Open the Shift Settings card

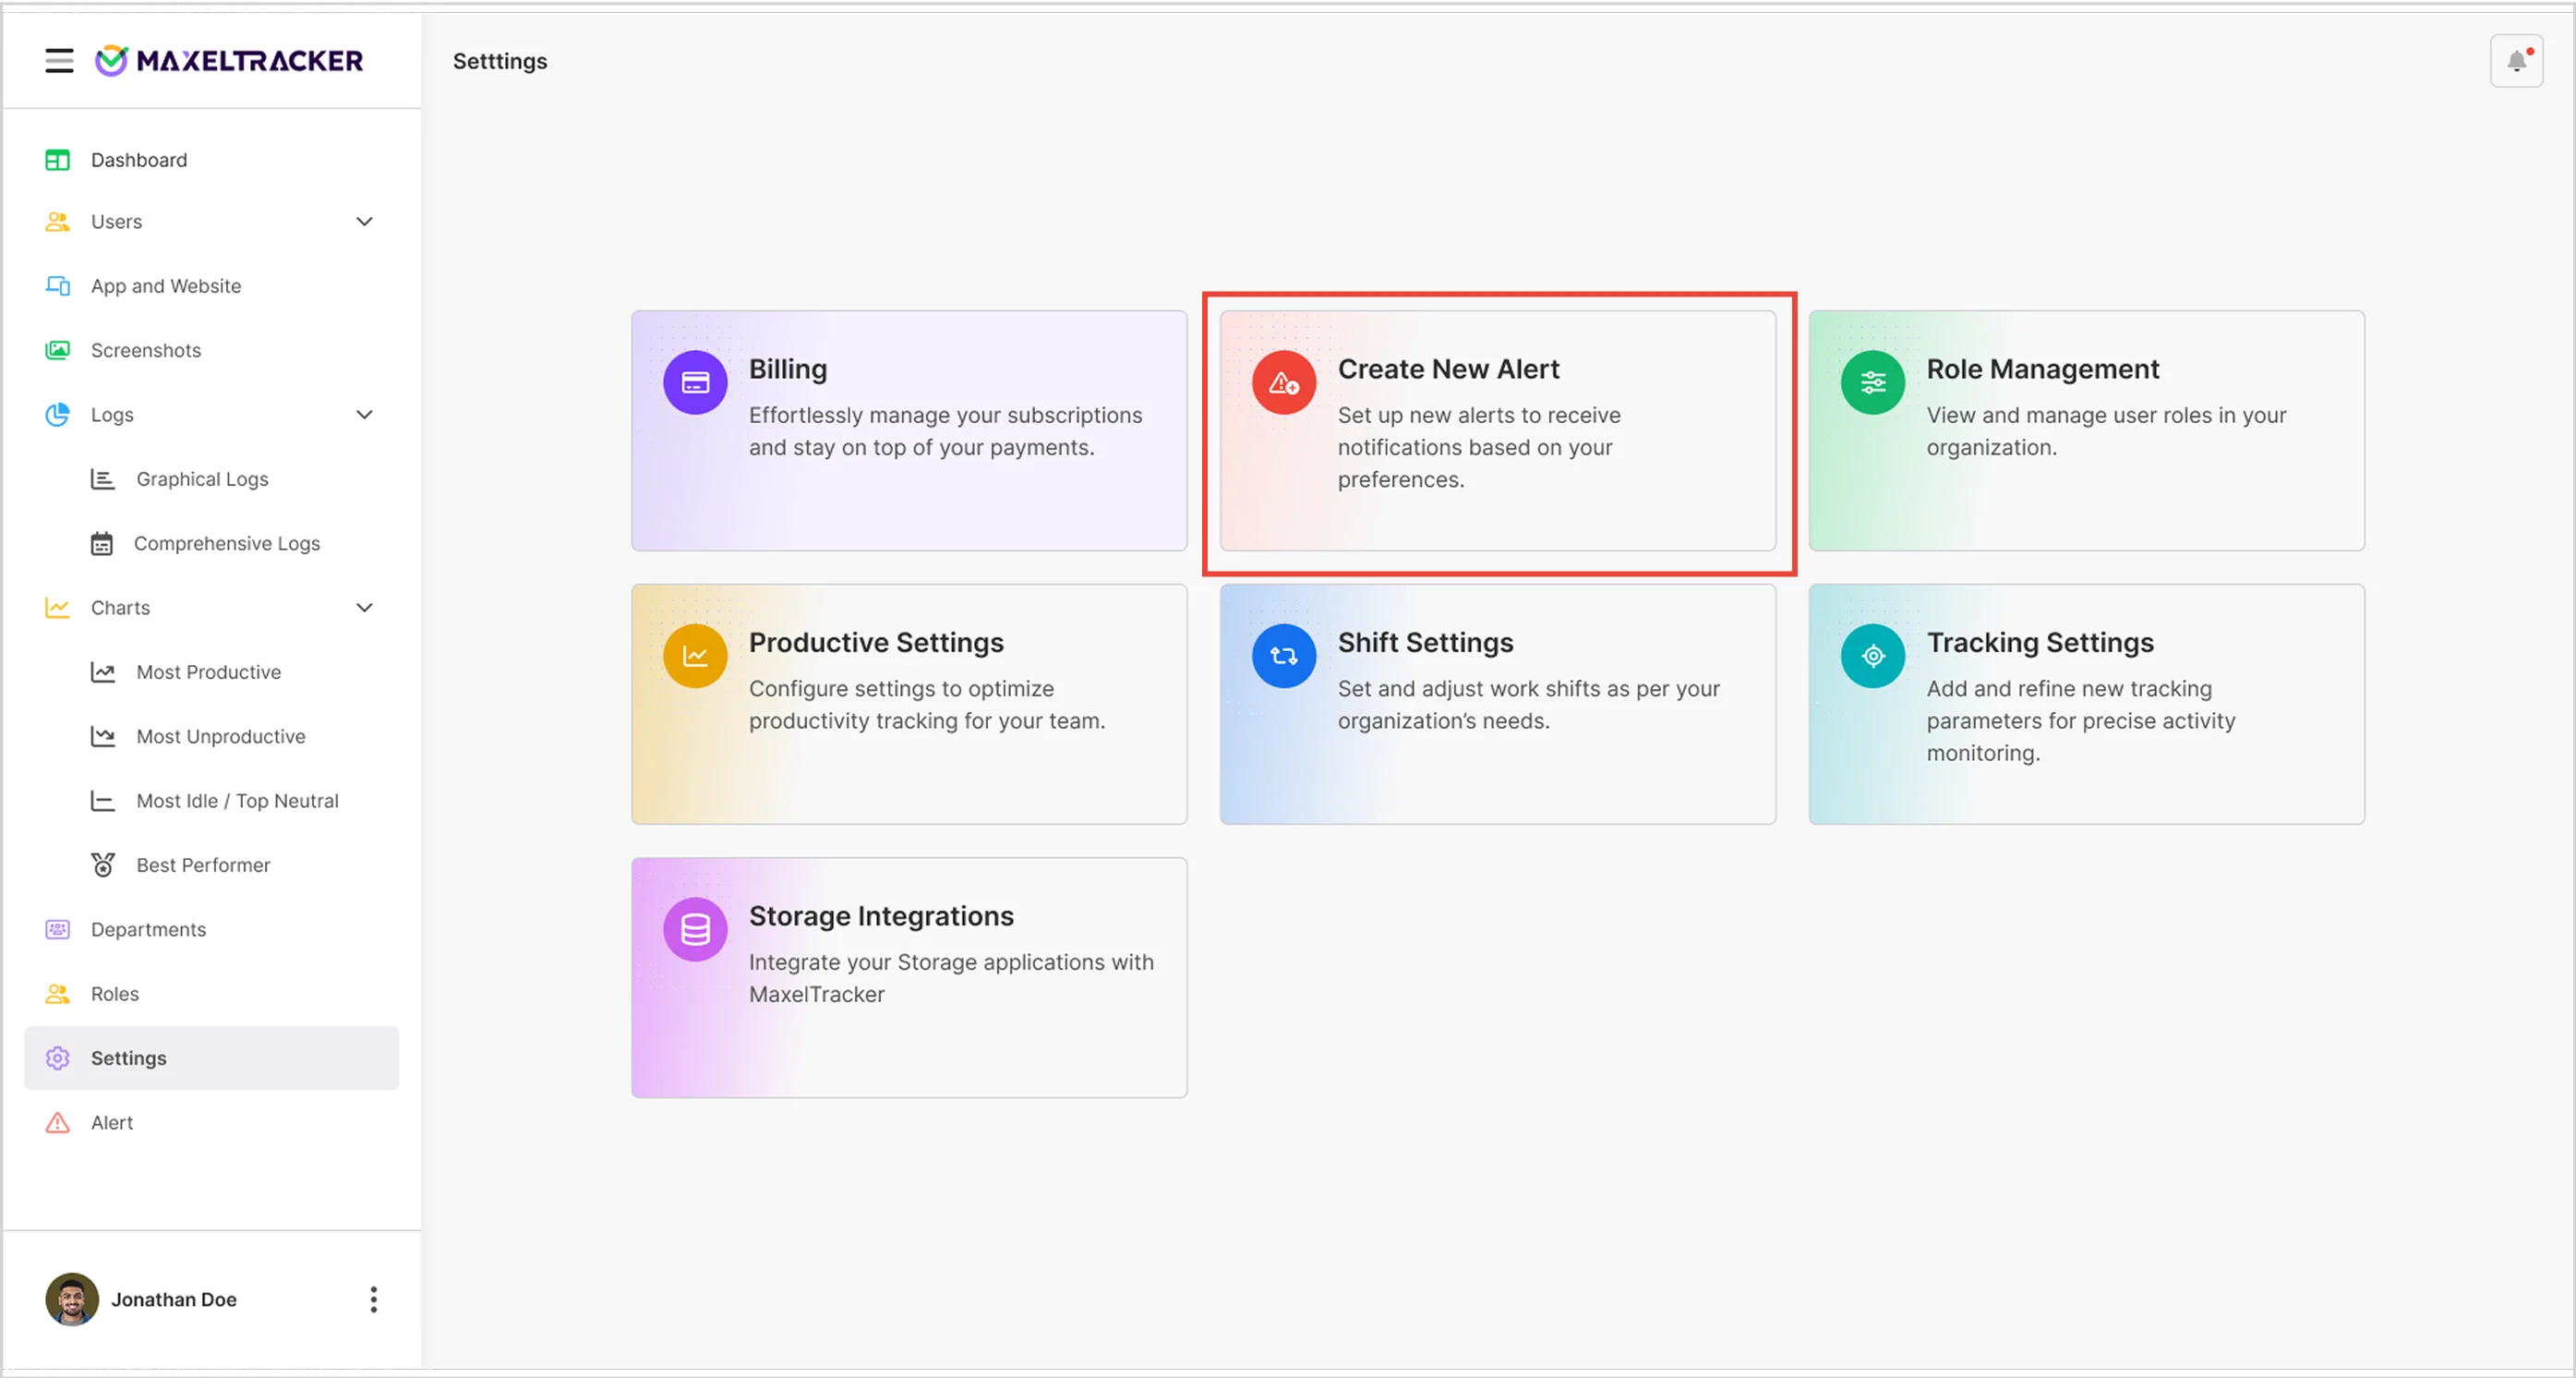coord(1498,704)
